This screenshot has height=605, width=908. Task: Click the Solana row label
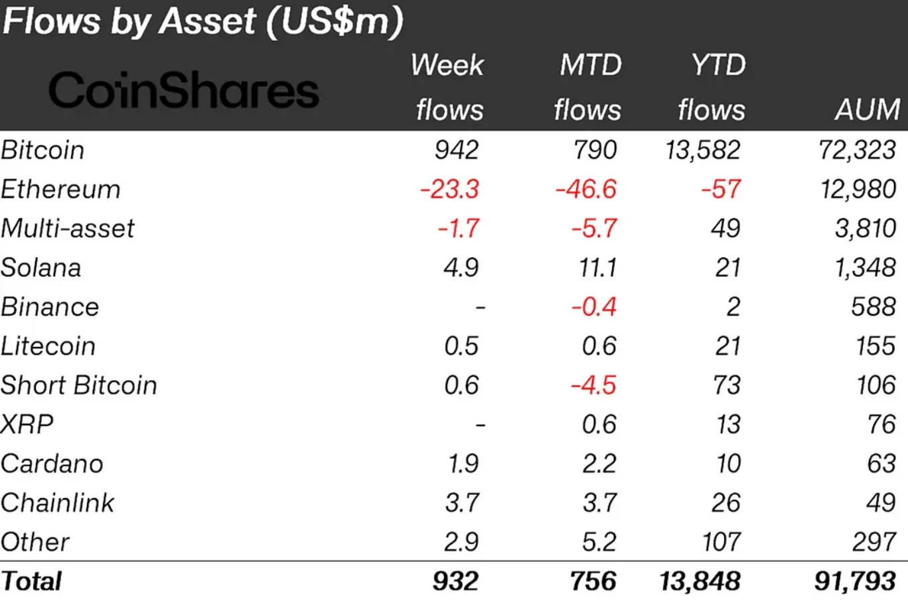tap(41, 267)
